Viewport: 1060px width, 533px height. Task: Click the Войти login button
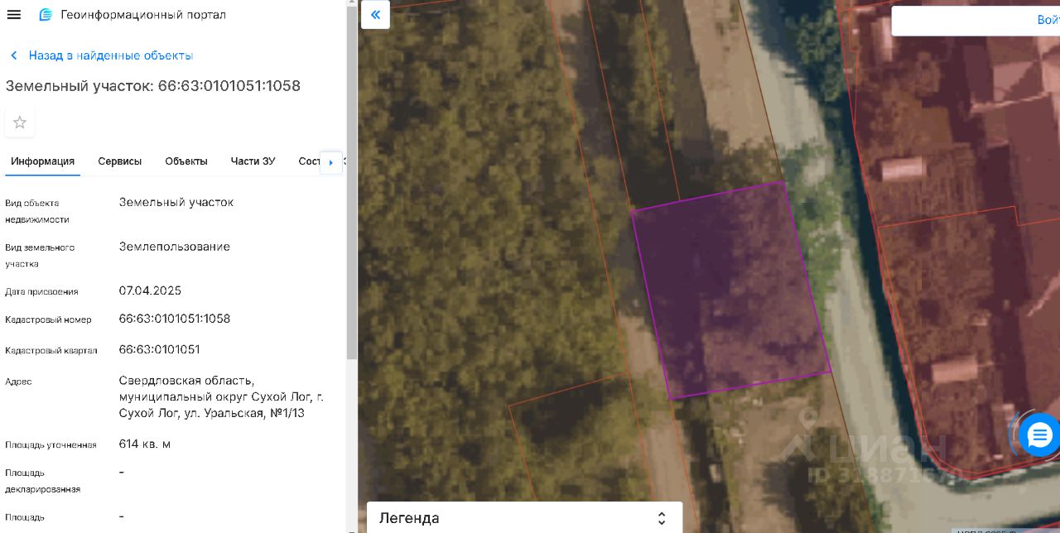click(1048, 20)
